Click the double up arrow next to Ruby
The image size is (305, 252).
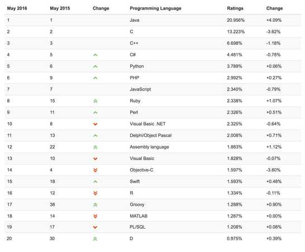pos(96,101)
